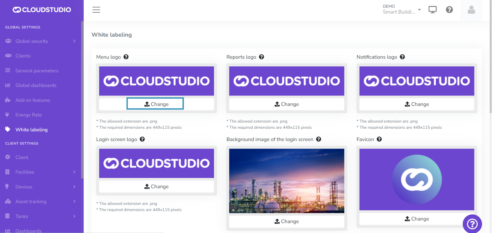This screenshot has width=497, height=233.
Task: Open the floating help chat button
Action: pyautogui.click(x=472, y=224)
